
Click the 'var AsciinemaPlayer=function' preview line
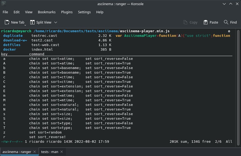pyautogui.click(x=173, y=35)
